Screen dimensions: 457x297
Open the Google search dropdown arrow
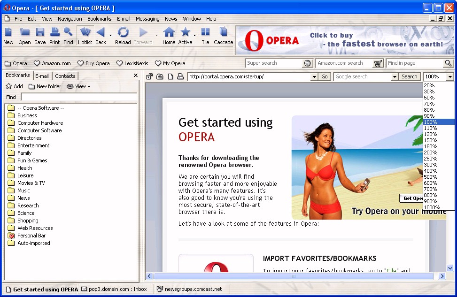tap(395, 77)
